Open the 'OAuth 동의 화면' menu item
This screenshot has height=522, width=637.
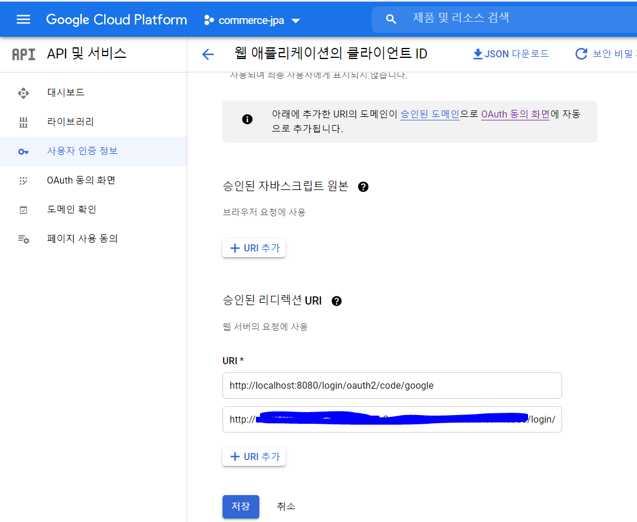point(94,180)
